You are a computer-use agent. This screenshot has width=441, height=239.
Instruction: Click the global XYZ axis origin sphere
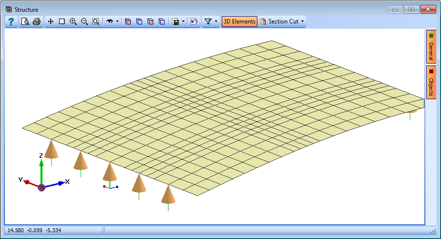coord(42,188)
